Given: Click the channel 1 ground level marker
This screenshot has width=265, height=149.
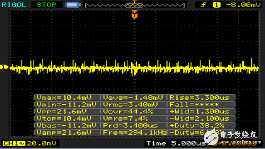Looking at the screenshot, I should click(4, 67).
